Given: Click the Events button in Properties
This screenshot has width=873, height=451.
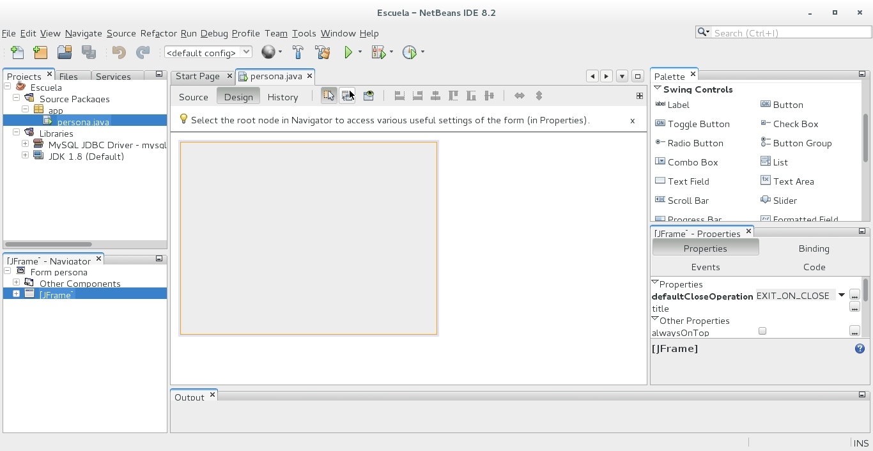Looking at the screenshot, I should tap(706, 267).
